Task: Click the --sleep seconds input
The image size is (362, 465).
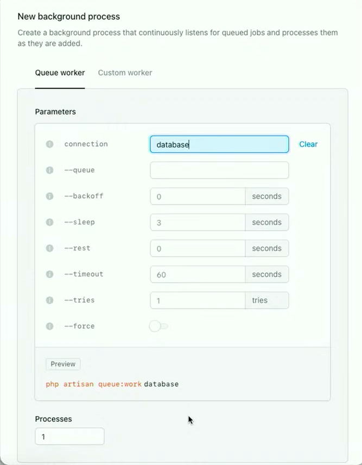Action: click(198, 222)
